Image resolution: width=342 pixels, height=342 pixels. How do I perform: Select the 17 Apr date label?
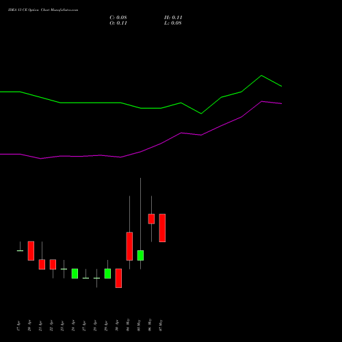tap(18, 326)
